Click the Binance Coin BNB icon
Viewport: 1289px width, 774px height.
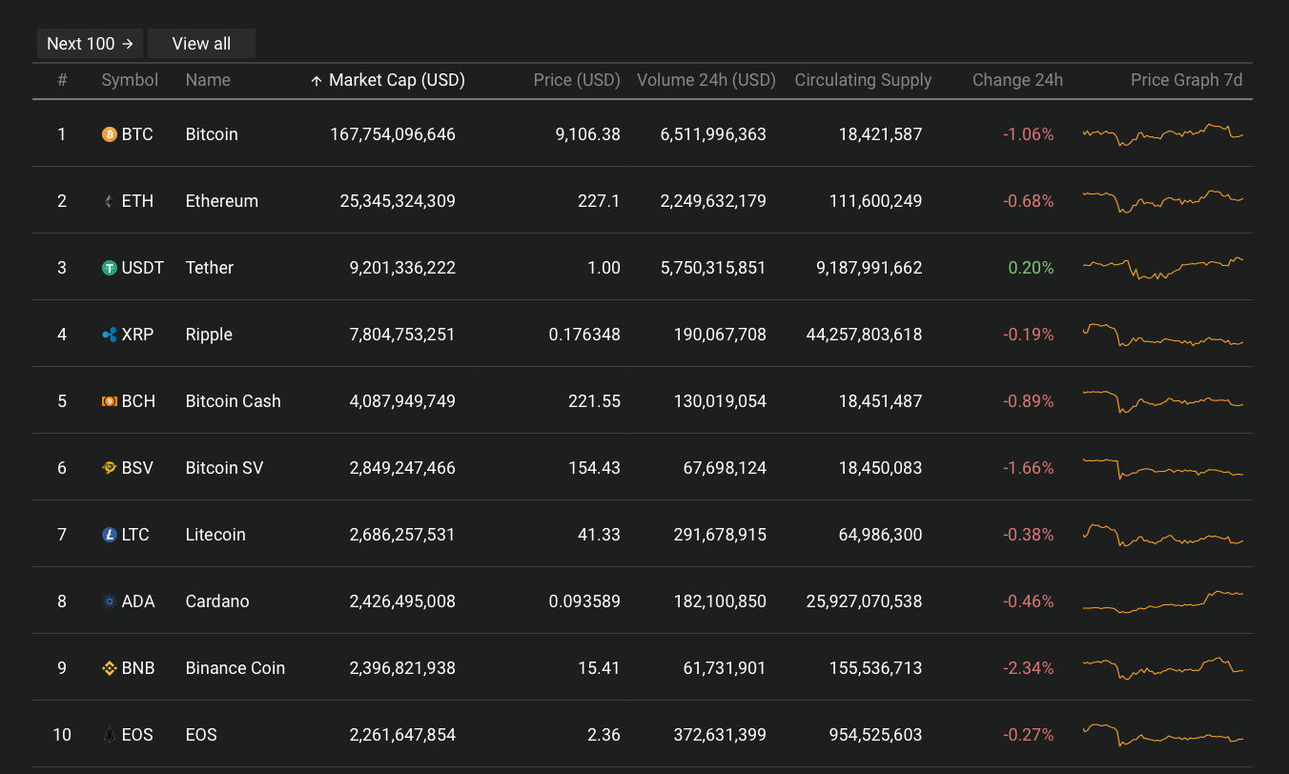pyautogui.click(x=110, y=668)
